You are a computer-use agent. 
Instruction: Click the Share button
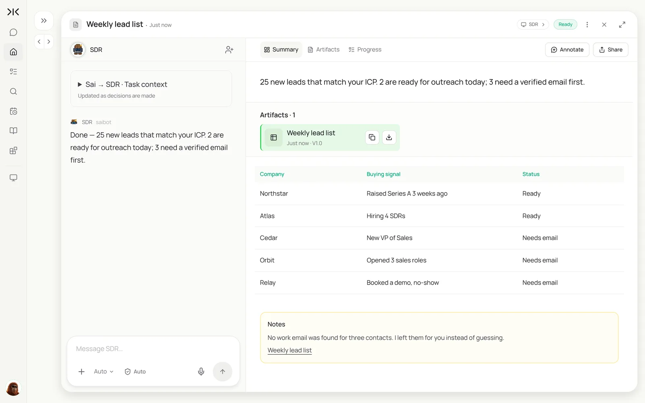tap(610, 50)
